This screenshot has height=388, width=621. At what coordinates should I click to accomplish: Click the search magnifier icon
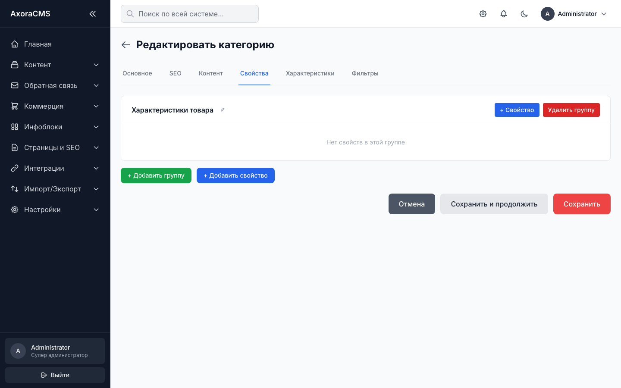pos(130,14)
